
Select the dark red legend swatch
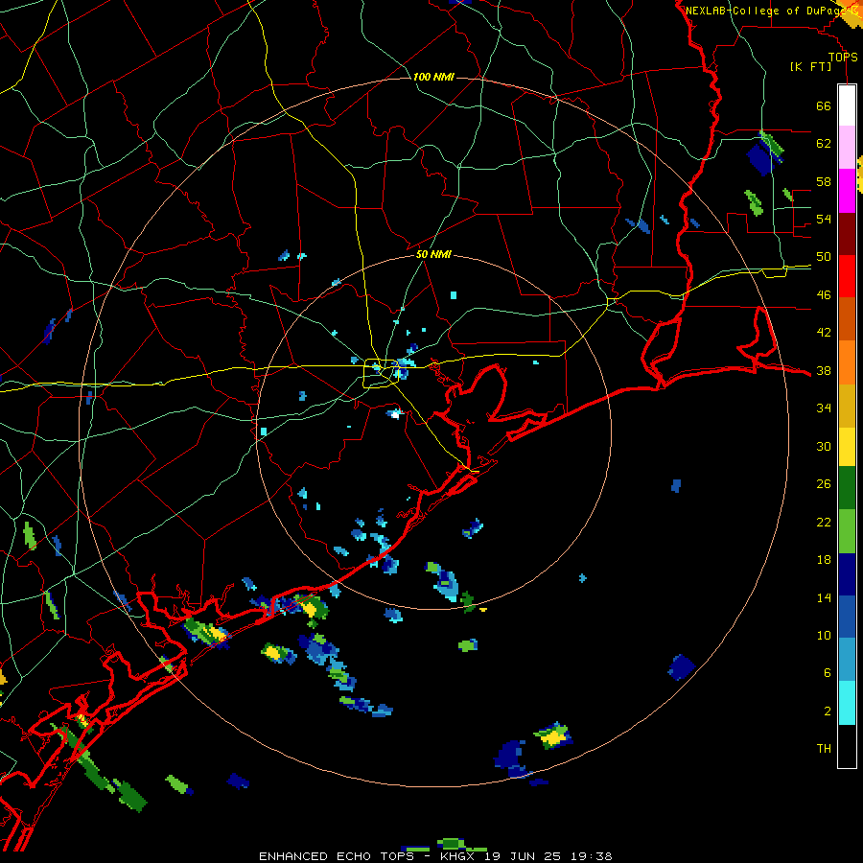click(x=847, y=234)
